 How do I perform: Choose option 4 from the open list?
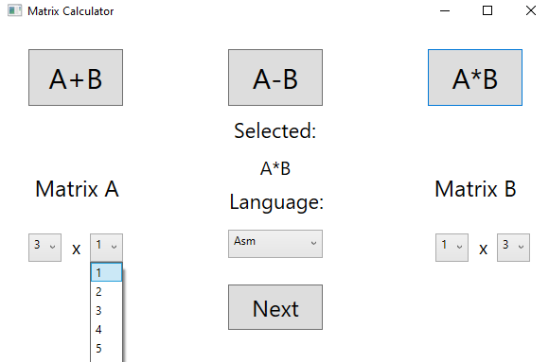click(106, 329)
